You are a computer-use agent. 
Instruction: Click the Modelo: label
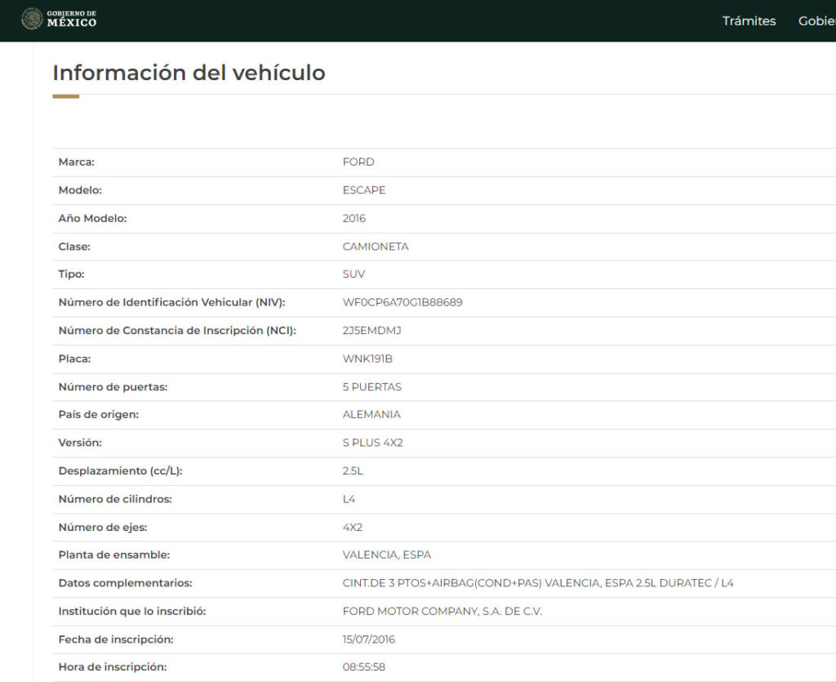pyautogui.click(x=80, y=190)
